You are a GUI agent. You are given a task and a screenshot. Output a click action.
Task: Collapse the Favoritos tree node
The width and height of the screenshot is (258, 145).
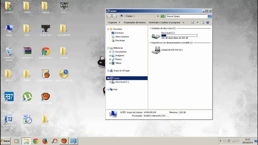pyautogui.click(x=108, y=29)
